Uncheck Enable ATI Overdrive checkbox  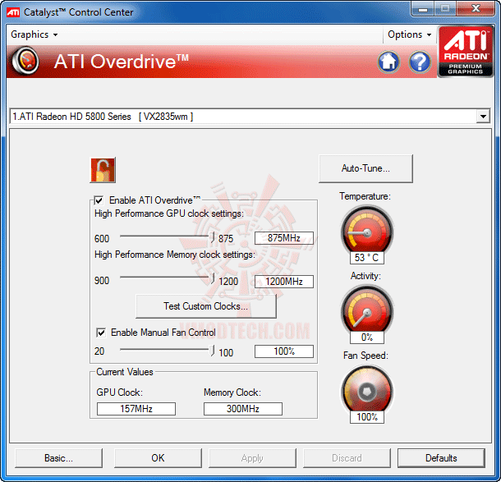tap(99, 200)
